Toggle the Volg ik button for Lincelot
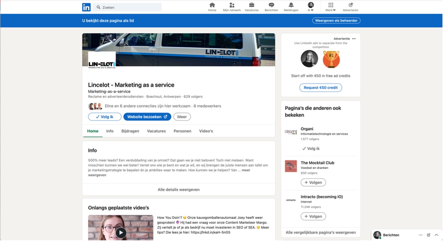This screenshot has height=241, width=444. (x=105, y=117)
